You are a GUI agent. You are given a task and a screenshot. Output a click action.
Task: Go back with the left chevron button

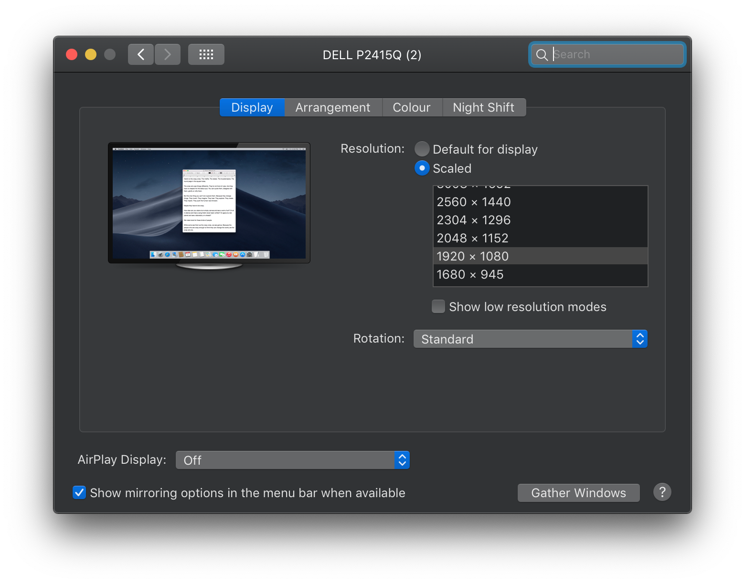pyautogui.click(x=141, y=54)
